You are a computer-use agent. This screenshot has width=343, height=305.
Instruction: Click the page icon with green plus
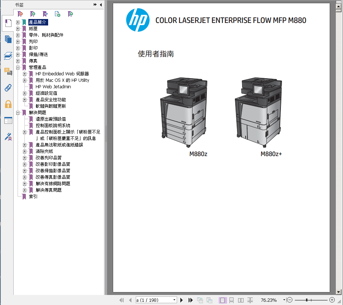click(57, 14)
